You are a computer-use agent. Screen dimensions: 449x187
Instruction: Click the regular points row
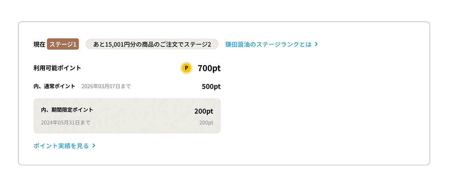pyautogui.click(x=127, y=86)
